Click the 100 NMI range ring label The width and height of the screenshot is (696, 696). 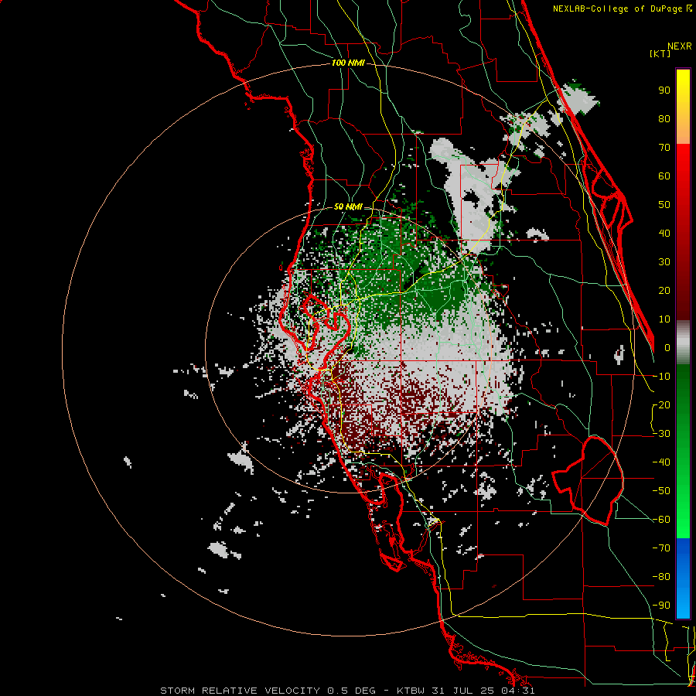[348, 63]
